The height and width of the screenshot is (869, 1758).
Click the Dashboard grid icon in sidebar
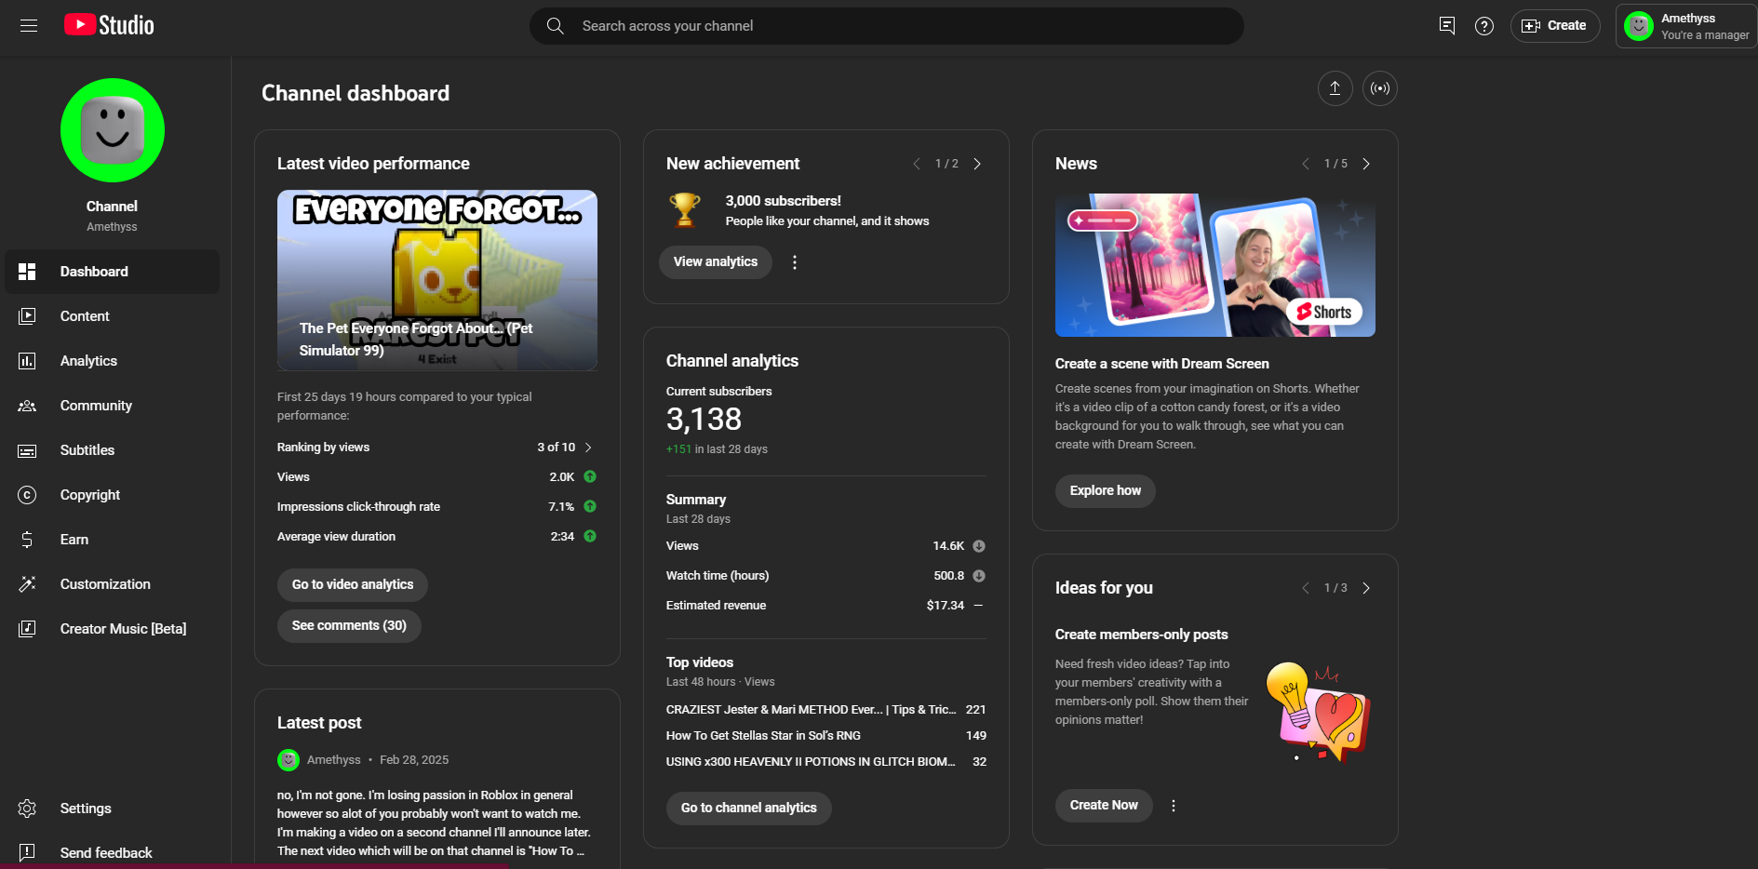27,272
